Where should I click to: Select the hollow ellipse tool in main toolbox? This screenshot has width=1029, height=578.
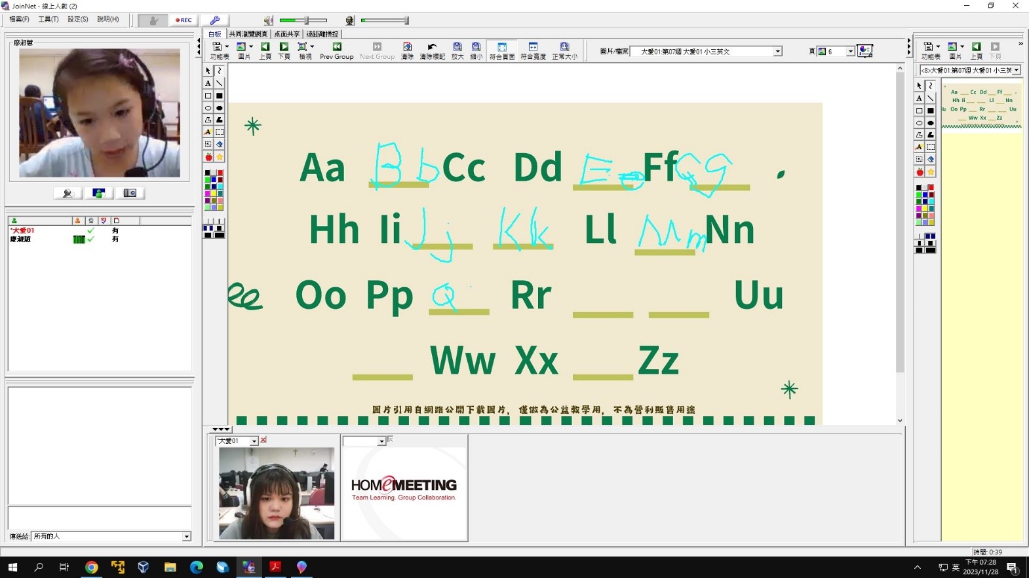point(208,108)
